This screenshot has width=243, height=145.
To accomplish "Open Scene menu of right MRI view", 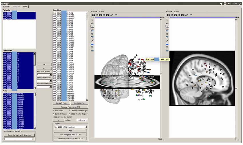I will (176, 12).
